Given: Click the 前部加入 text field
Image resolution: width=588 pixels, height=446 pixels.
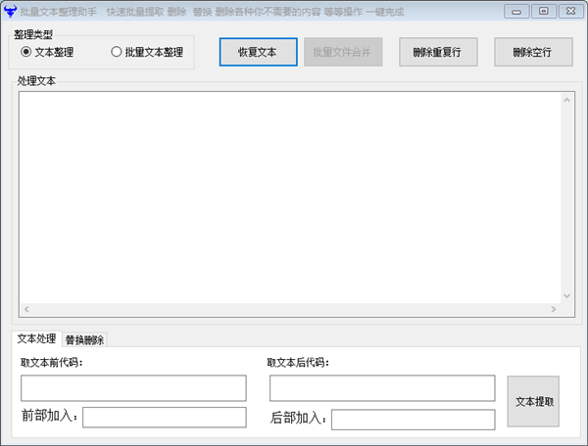Looking at the screenshot, I should (x=164, y=418).
